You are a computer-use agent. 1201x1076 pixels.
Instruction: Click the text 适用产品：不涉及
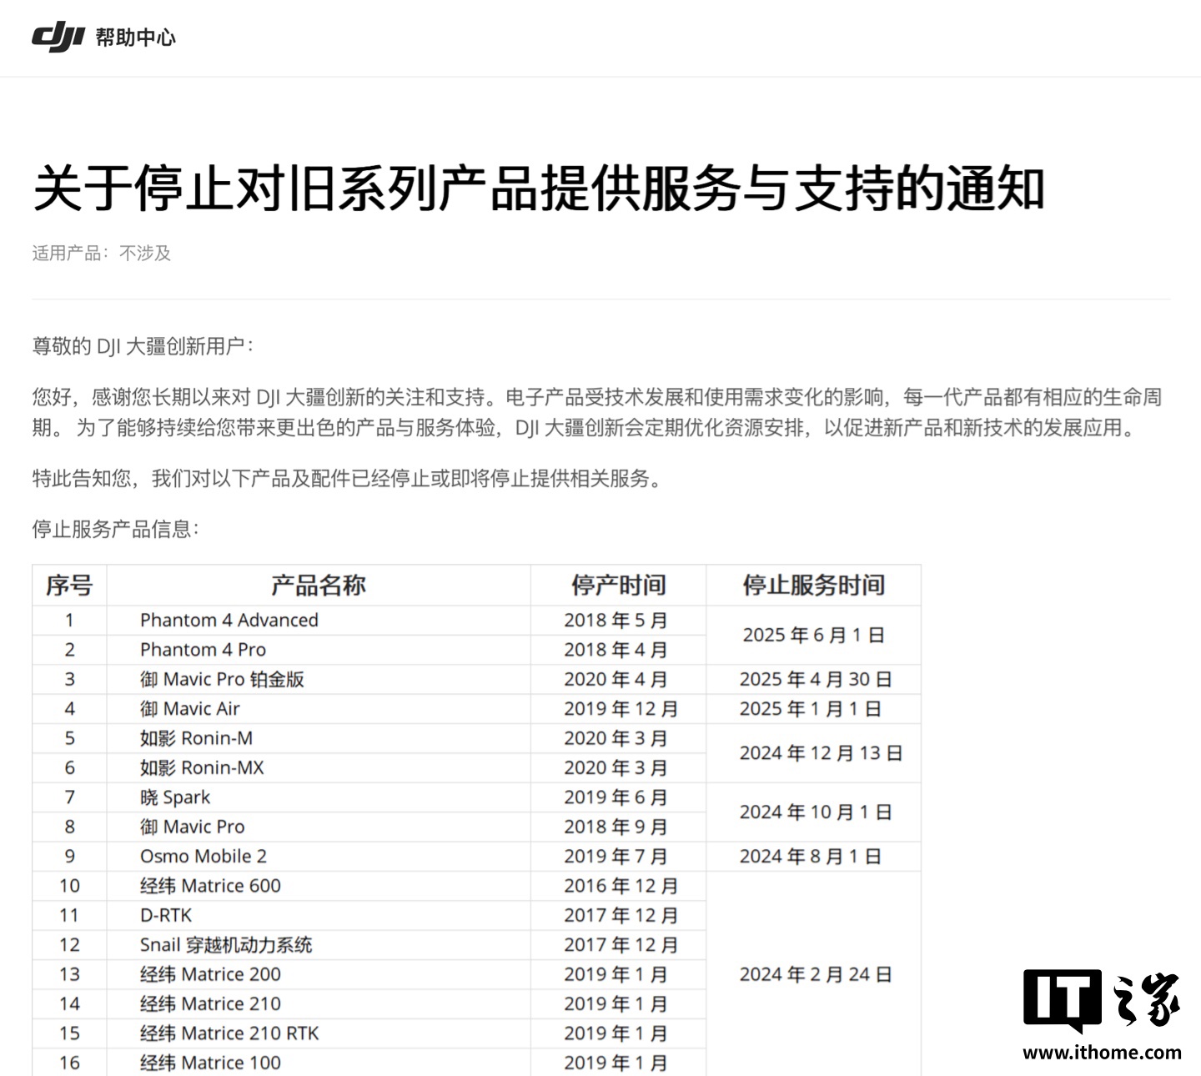[102, 253]
